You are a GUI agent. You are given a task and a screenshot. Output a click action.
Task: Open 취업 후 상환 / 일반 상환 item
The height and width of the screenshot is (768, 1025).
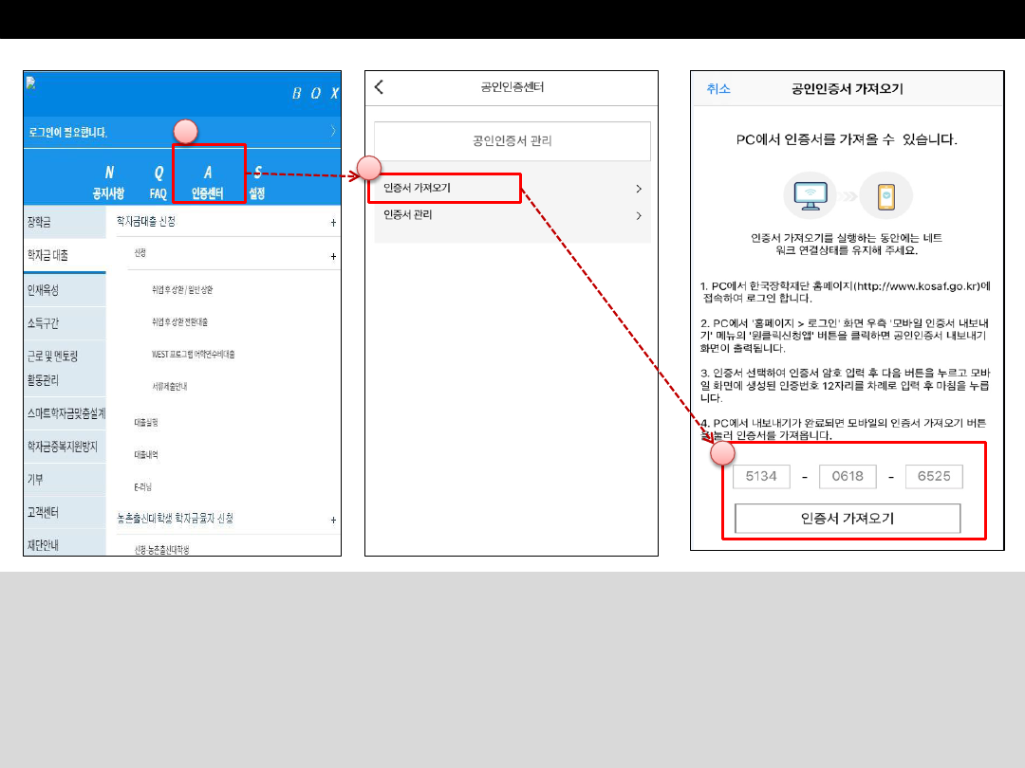[181, 289]
